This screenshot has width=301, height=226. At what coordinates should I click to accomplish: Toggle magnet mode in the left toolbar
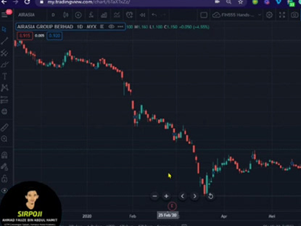pyautogui.click(x=4, y=155)
